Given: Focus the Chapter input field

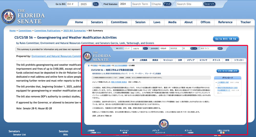Looking at the screenshot, I should click(x=156, y=4).
